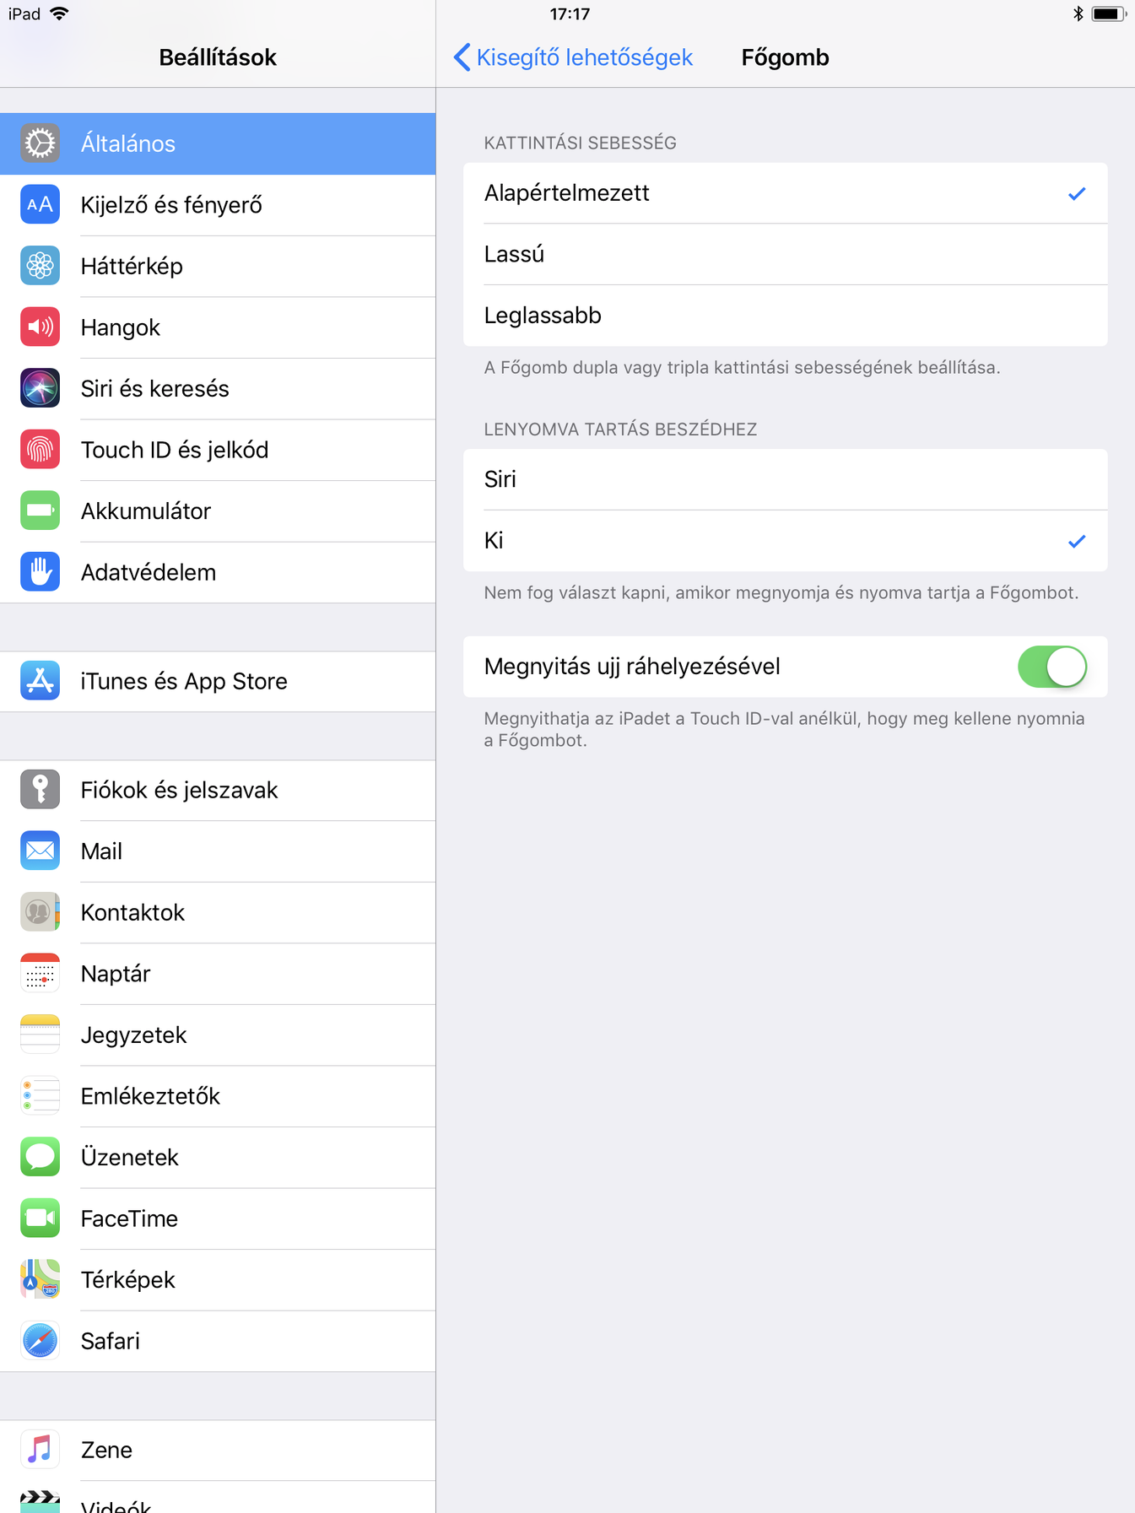Select Alapértelmezett click speed
1135x1513 pixels.
(785, 193)
